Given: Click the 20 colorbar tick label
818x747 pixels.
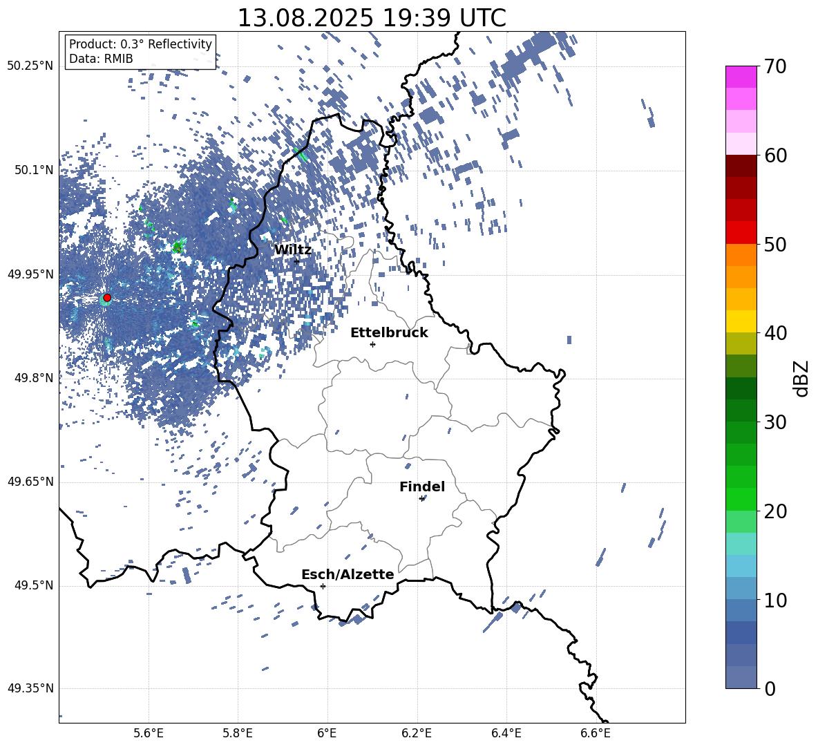Looking at the screenshot, I should (775, 511).
